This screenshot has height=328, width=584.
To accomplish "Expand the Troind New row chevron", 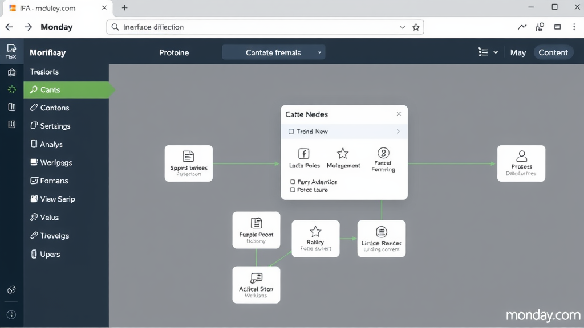I will click(x=398, y=132).
